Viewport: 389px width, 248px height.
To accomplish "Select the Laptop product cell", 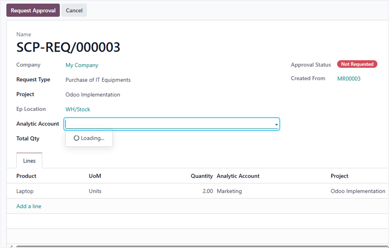I will point(25,191).
